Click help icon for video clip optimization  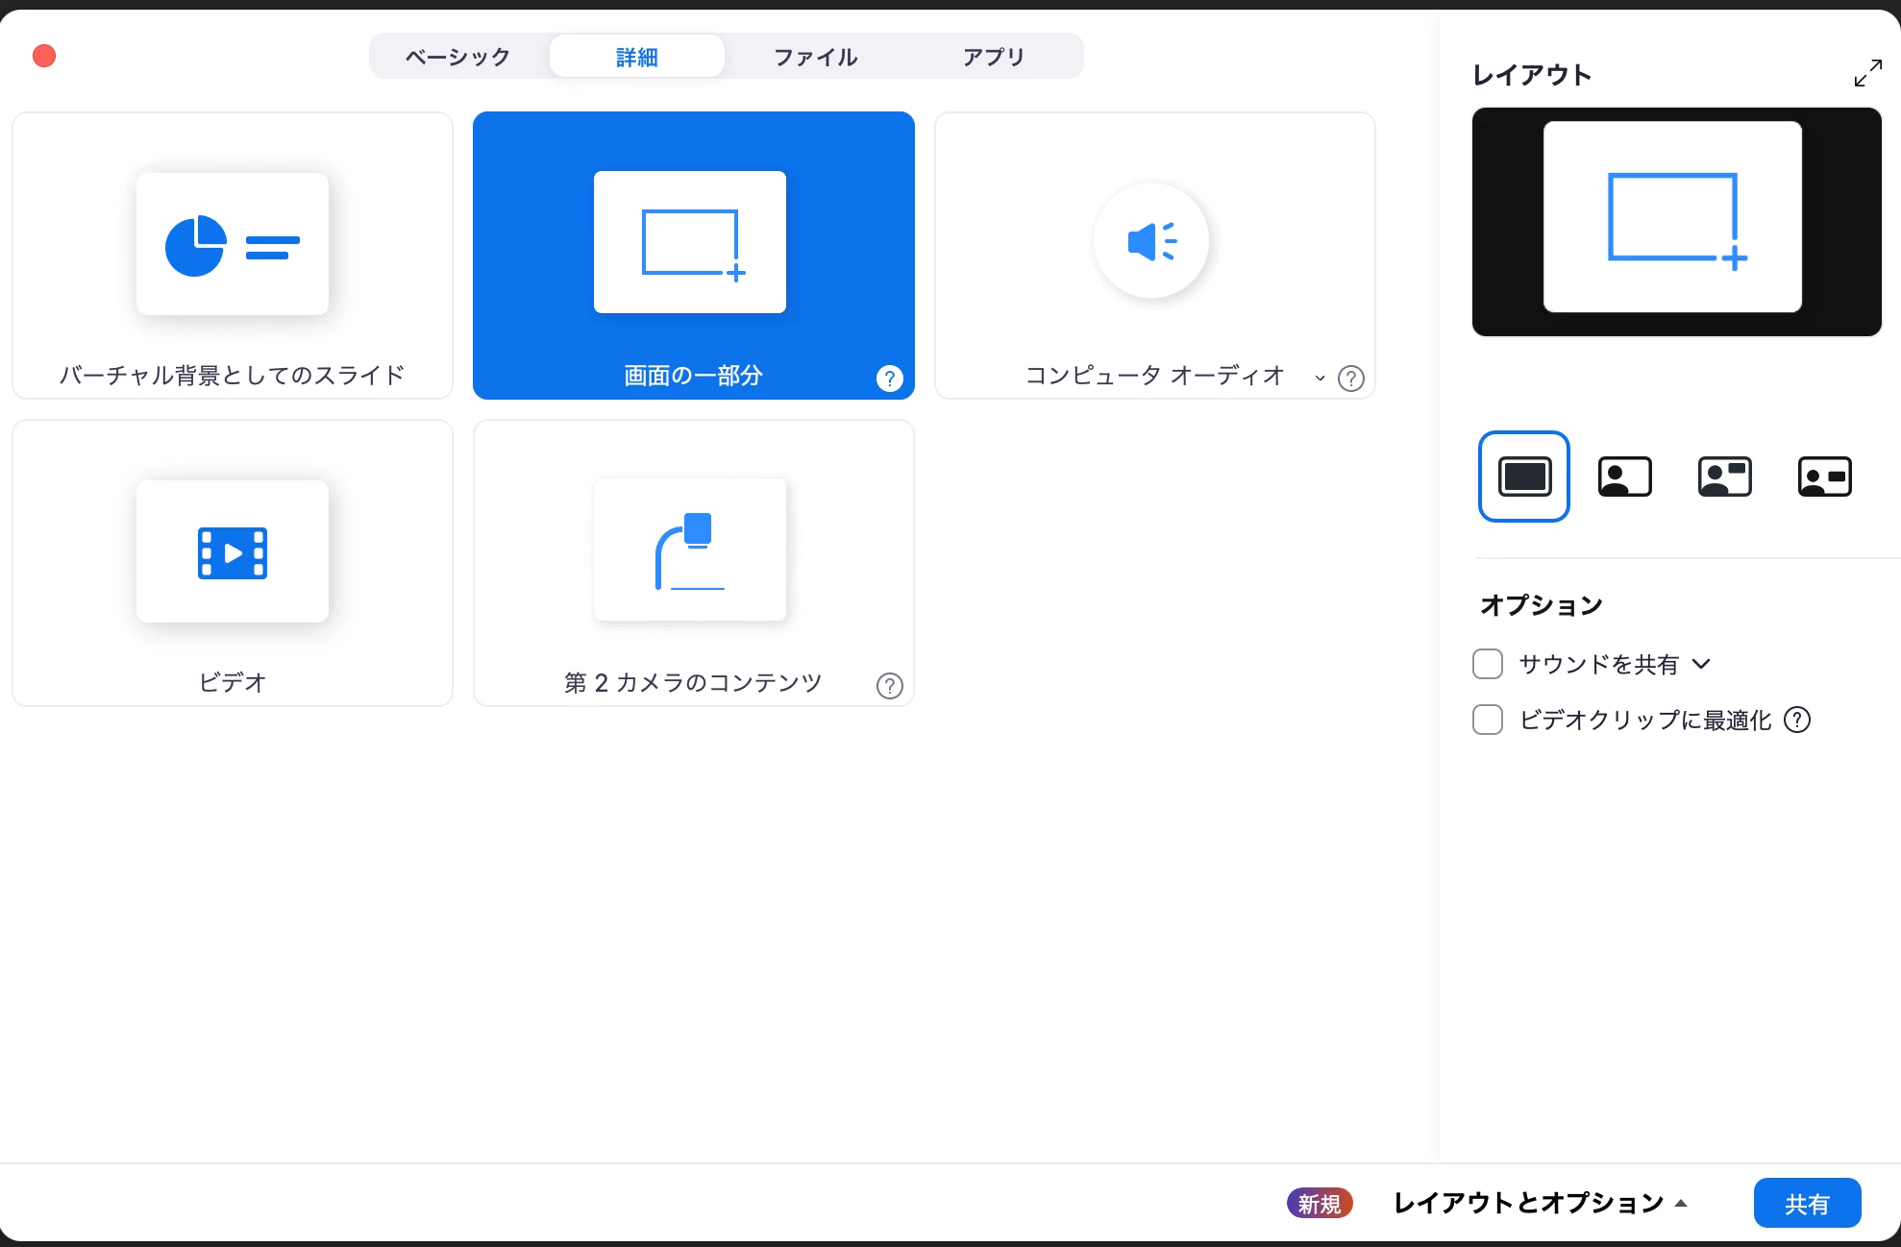coord(1797,720)
